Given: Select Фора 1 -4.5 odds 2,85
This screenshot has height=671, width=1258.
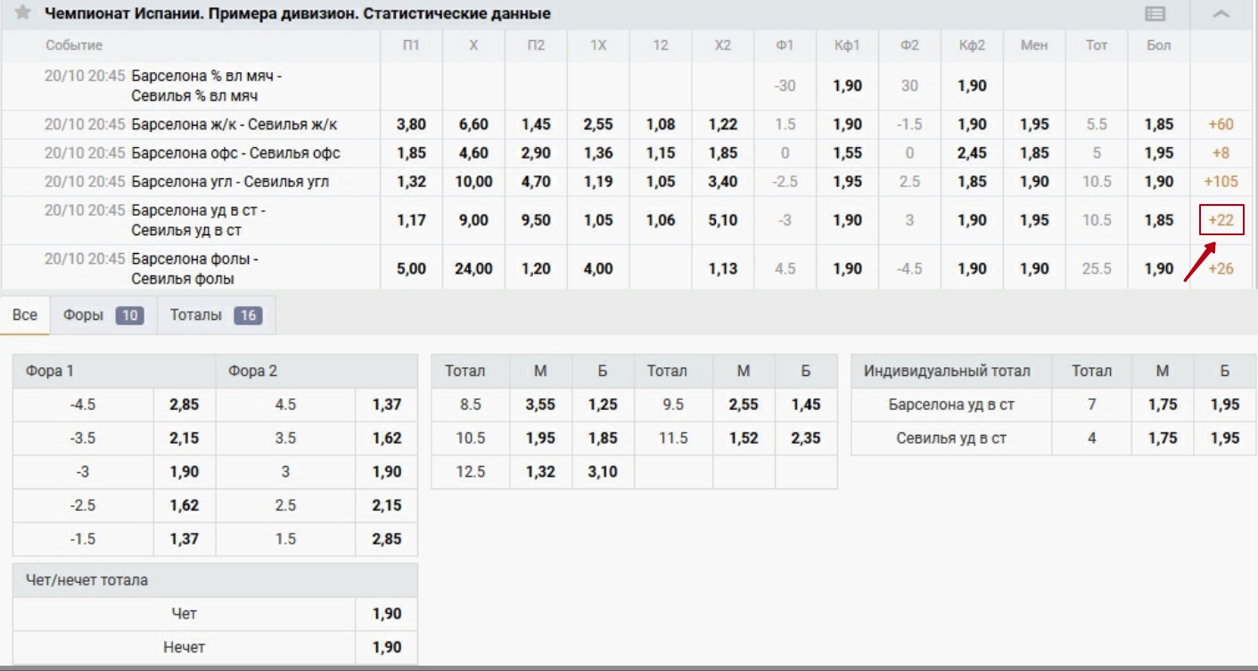Looking at the screenshot, I should click(x=185, y=405).
